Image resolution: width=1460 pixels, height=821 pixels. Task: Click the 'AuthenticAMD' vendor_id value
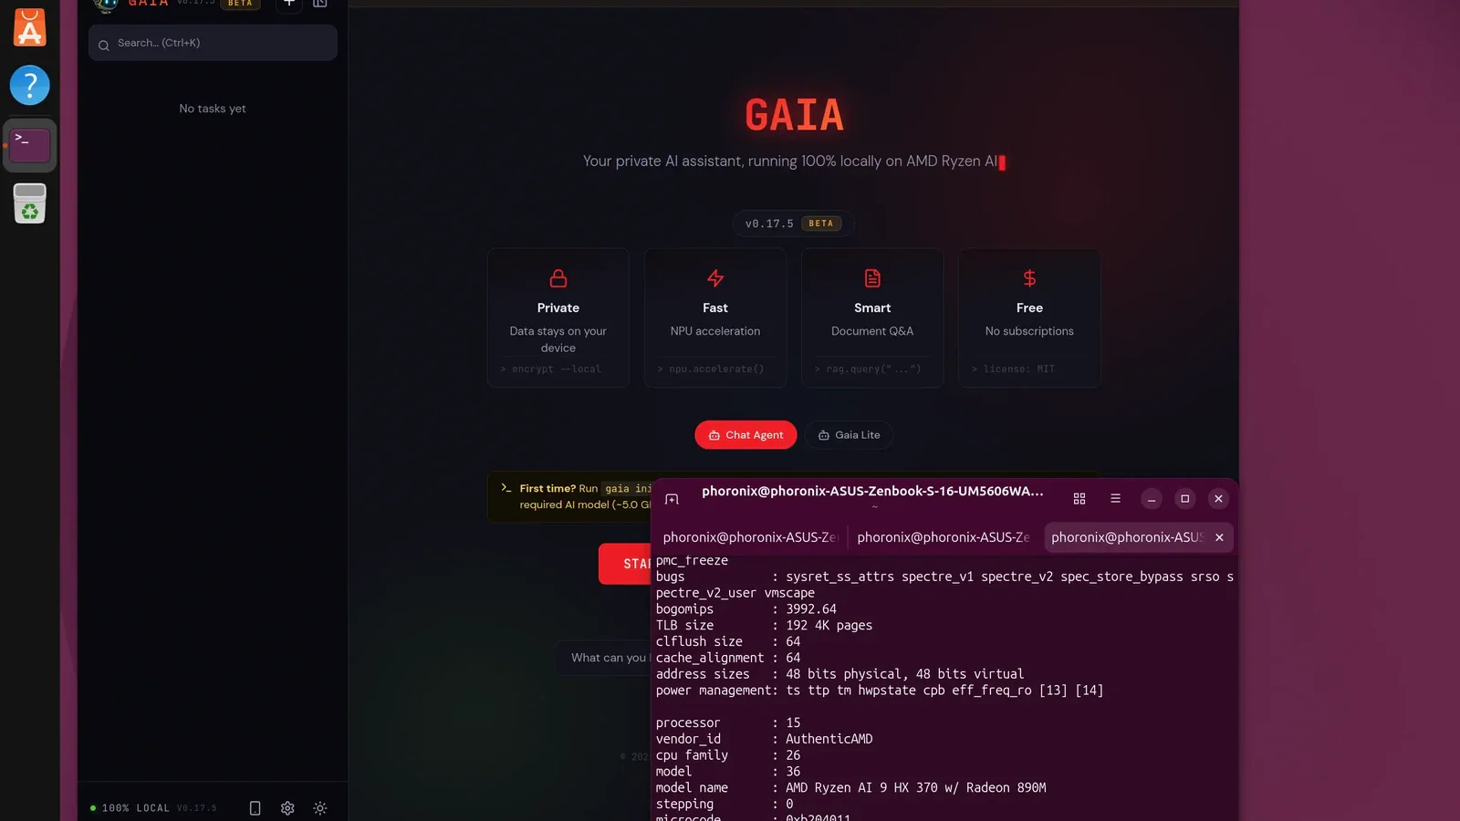pos(829,739)
